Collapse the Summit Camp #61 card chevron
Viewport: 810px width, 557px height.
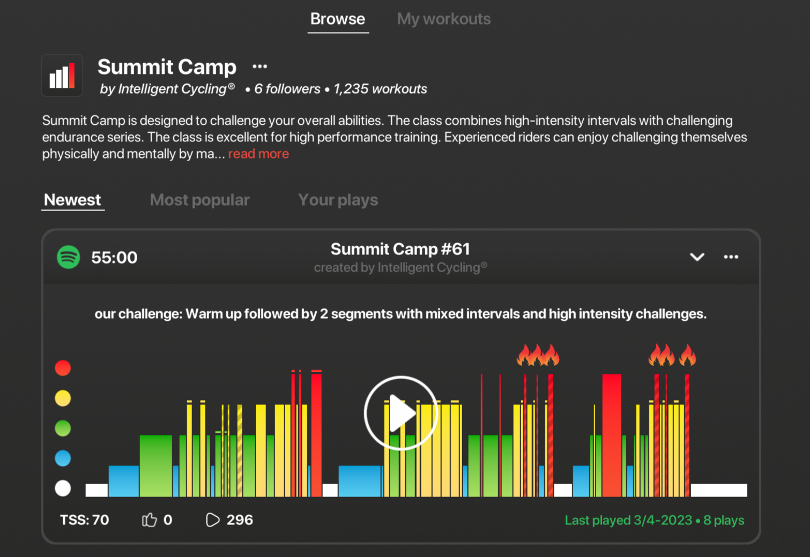tap(697, 257)
